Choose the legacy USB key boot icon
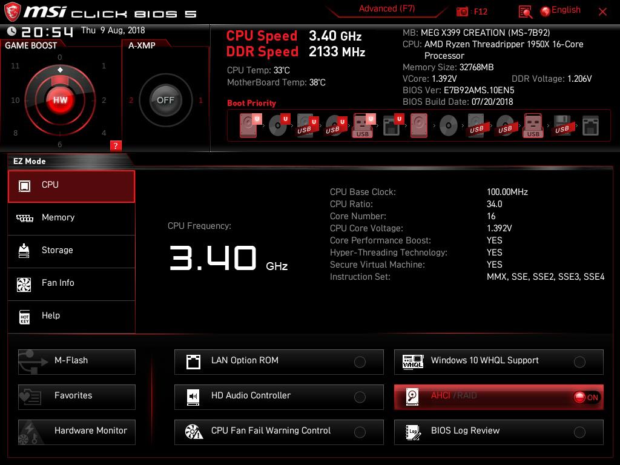 tap(533, 125)
